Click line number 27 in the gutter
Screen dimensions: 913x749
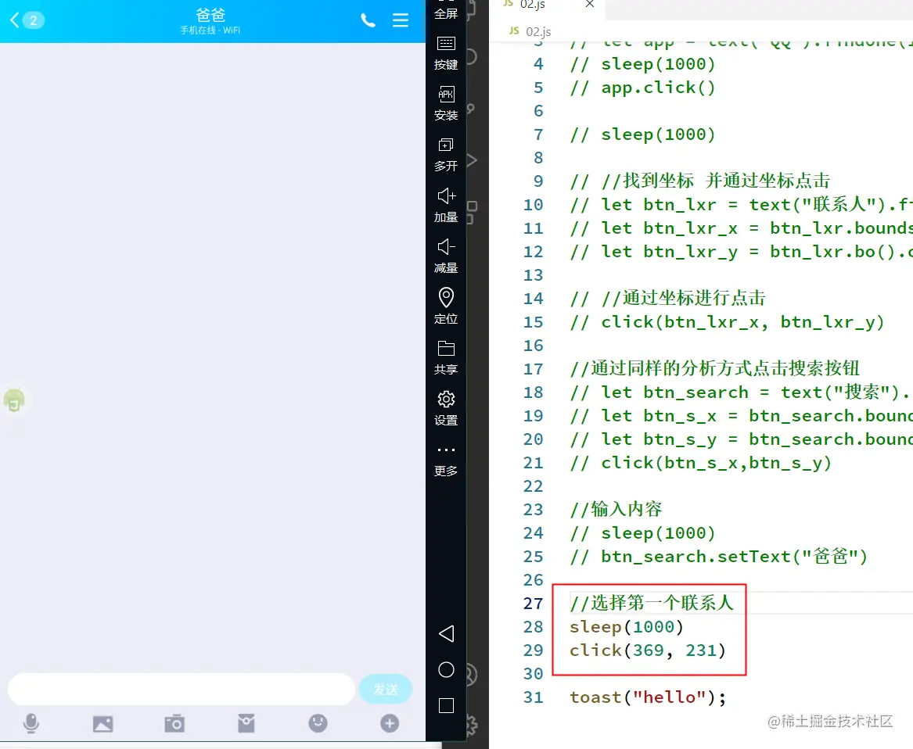[x=533, y=604]
